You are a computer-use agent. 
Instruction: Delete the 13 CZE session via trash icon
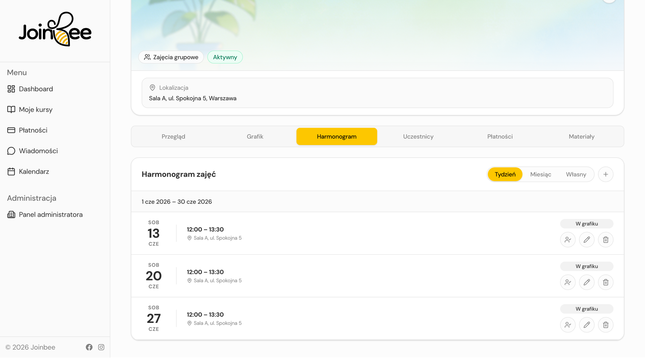(606, 240)
